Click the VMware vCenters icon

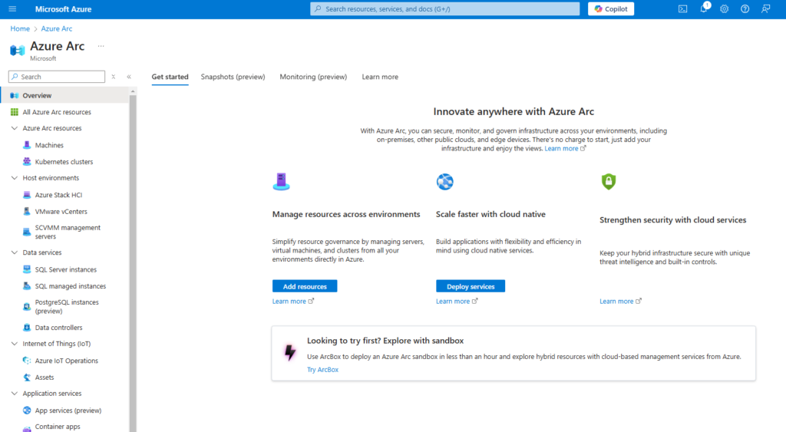click(x=27, y=211)
